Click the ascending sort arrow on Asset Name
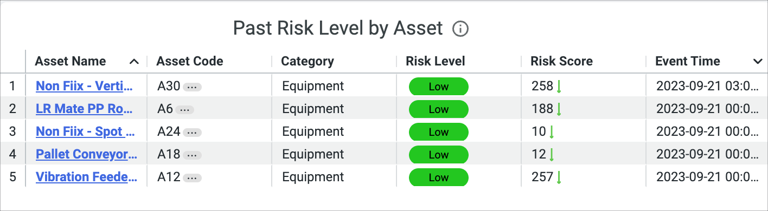This screenshot has height=211, width=768. 134,62
